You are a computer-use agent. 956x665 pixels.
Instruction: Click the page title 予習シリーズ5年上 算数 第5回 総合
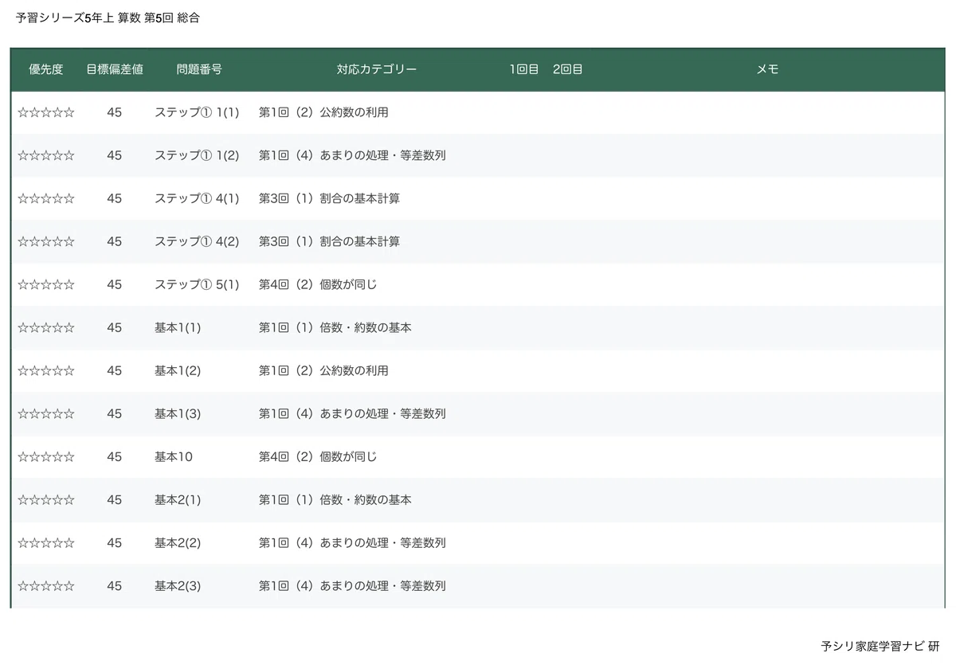coord(108,18)
